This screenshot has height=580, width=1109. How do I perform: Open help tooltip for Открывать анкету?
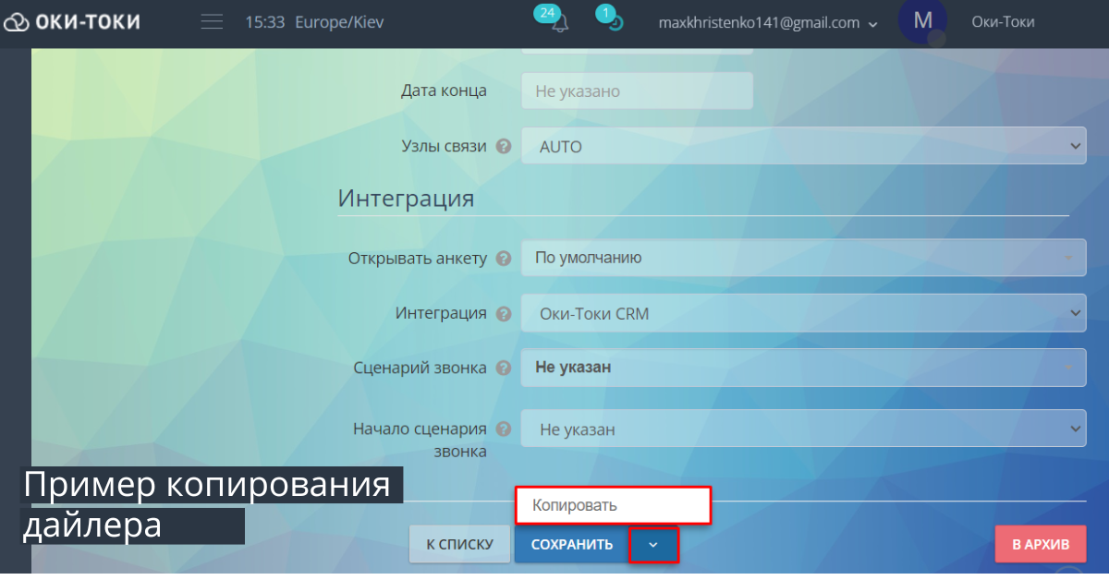pos(503,259)
